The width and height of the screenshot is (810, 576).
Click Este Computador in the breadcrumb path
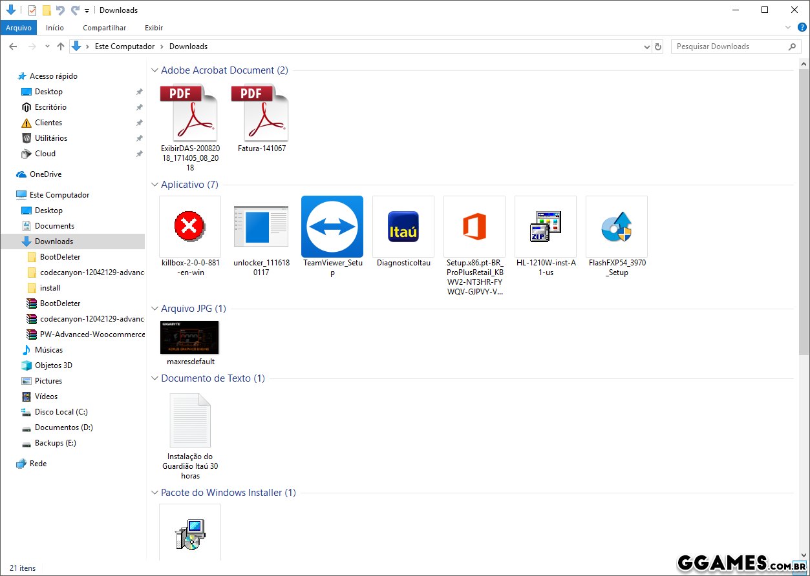(125, 46)
